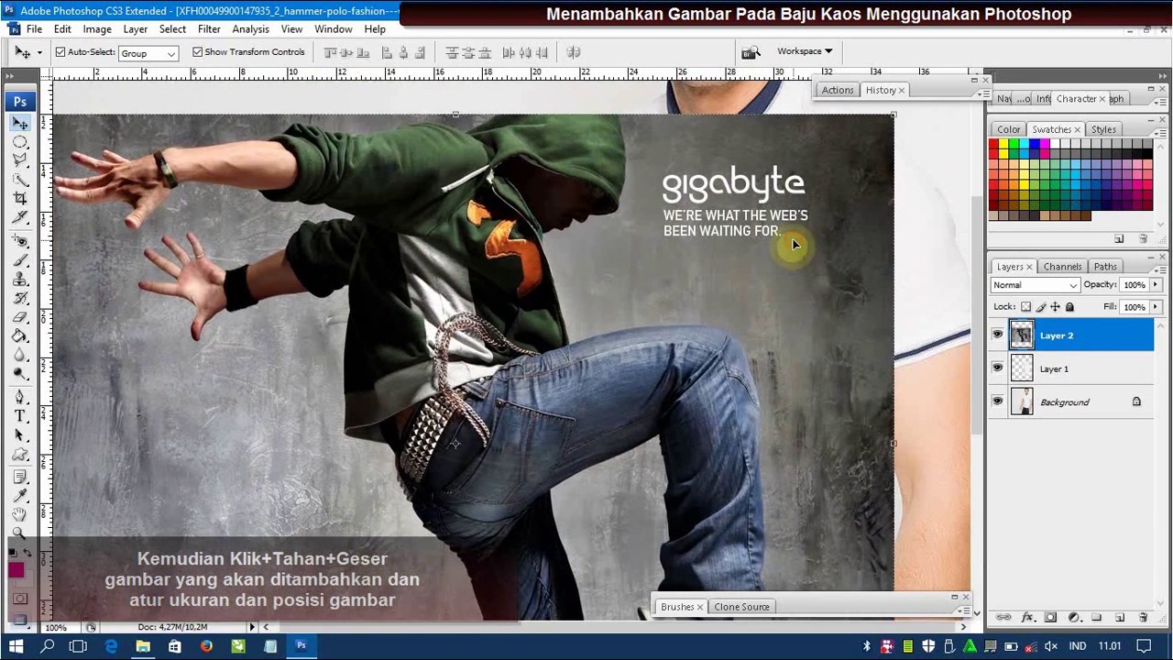Open the Image menu
Screen dimensions: 1173x660
(x=97, y=29)
